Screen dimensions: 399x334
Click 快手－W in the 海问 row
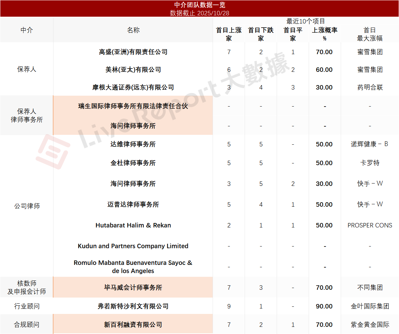coord(370,184)
